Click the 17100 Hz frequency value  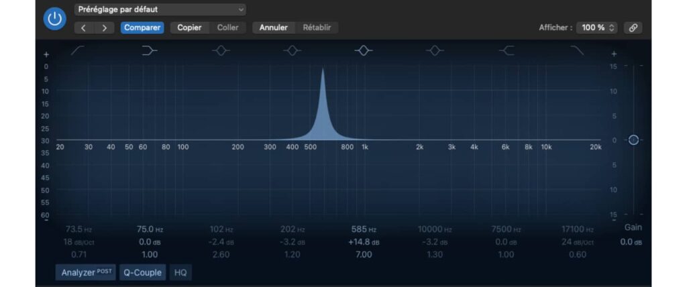578,229
